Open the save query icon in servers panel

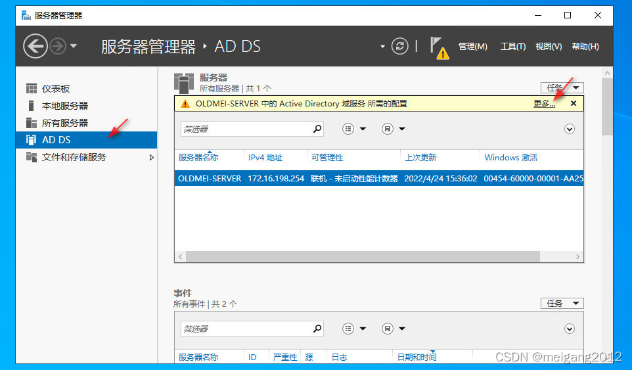pos(388,129)
